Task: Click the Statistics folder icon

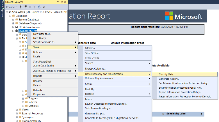Action: pyautogui.click(x=26, y=106)
